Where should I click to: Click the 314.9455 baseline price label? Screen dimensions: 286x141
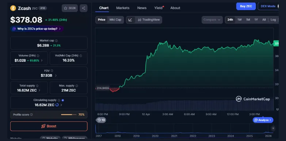pos(103,88)
